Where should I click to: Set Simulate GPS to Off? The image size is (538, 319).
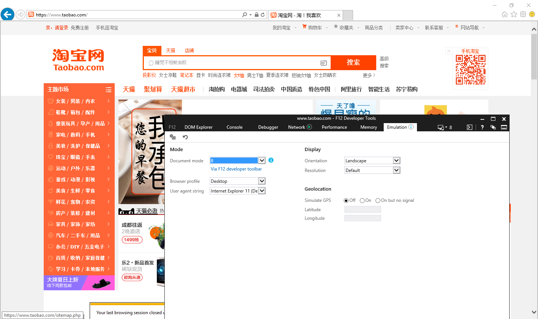pyautogui.click(x=346, y=200)
